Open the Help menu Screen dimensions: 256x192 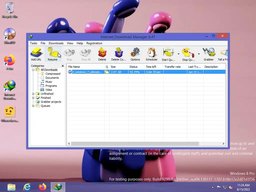(x=80, y=43)
